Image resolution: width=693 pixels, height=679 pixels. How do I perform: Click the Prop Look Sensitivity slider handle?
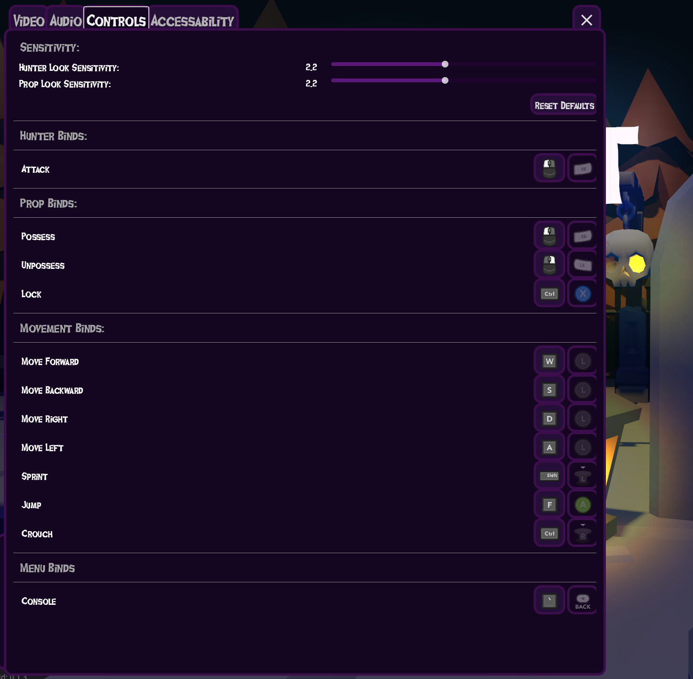click(445, 80)
